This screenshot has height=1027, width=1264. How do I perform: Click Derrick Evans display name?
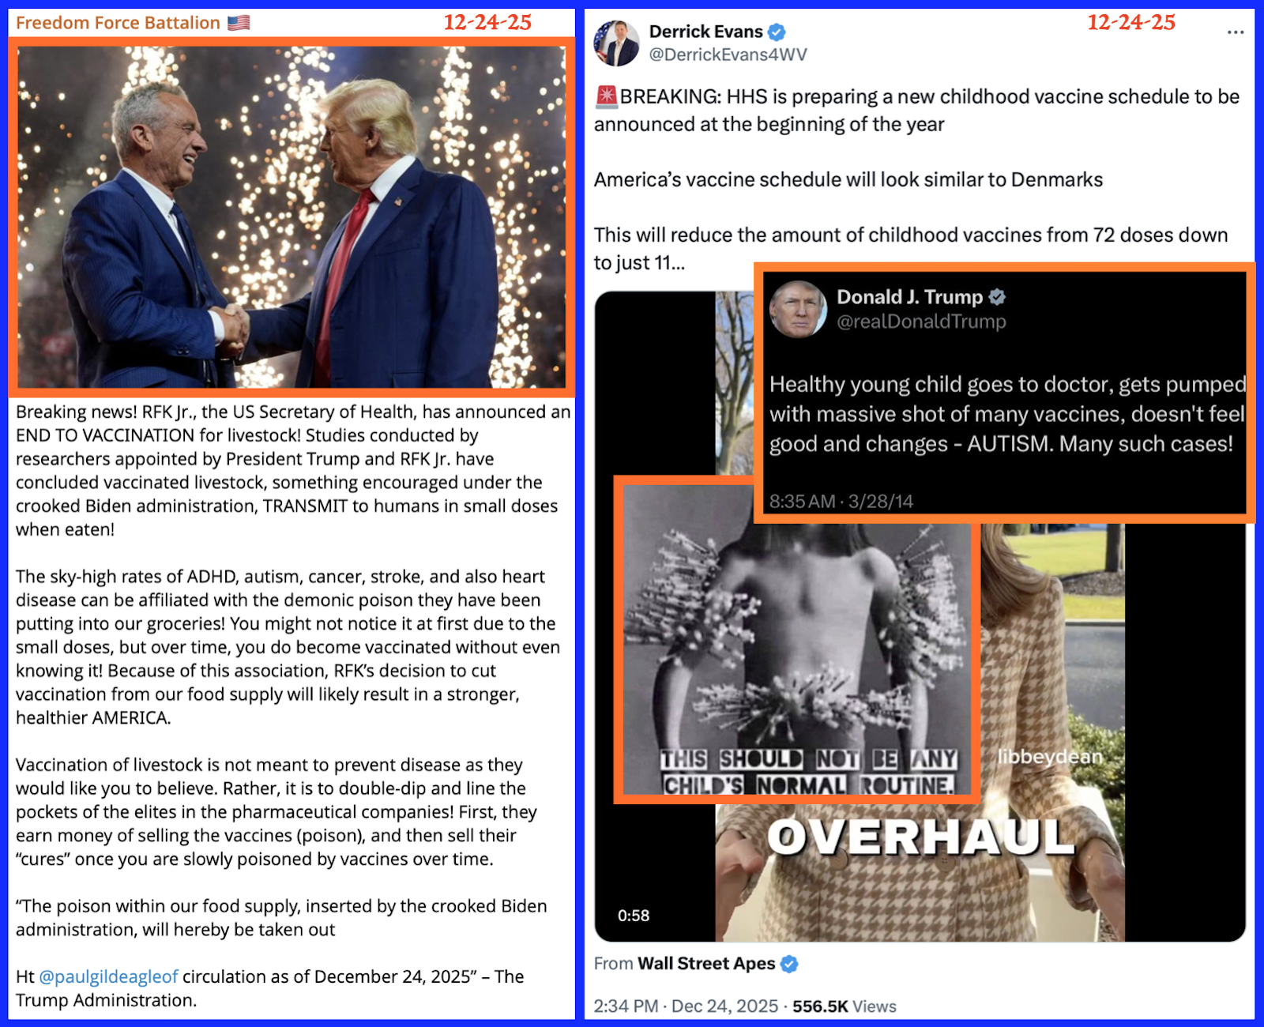tap(705, 32)
